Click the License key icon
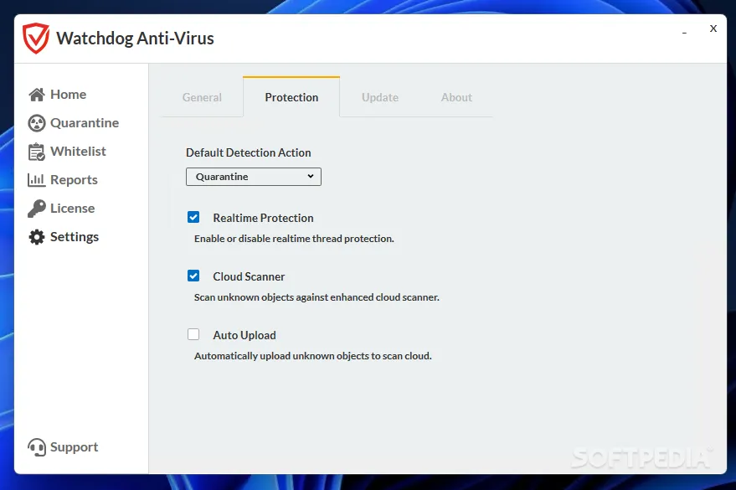 pyautogui.click(x=37, y=209)
